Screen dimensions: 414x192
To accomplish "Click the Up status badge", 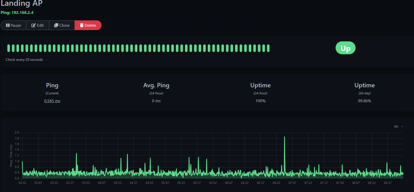I will pyautogui.click(x=345, y=48).
